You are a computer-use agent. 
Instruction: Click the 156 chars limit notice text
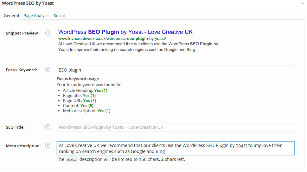[121, 159]
